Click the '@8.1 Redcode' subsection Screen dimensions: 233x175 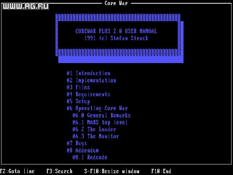[x=90, y=157]
